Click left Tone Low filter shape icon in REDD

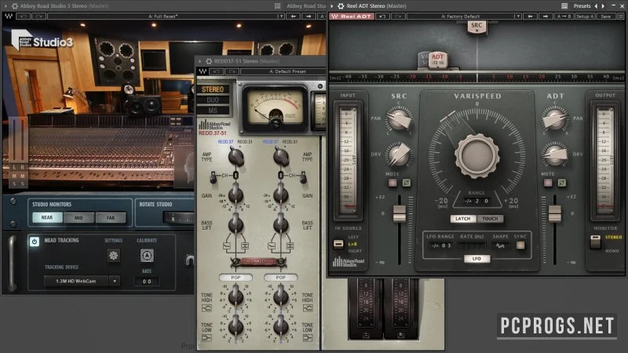206,338
